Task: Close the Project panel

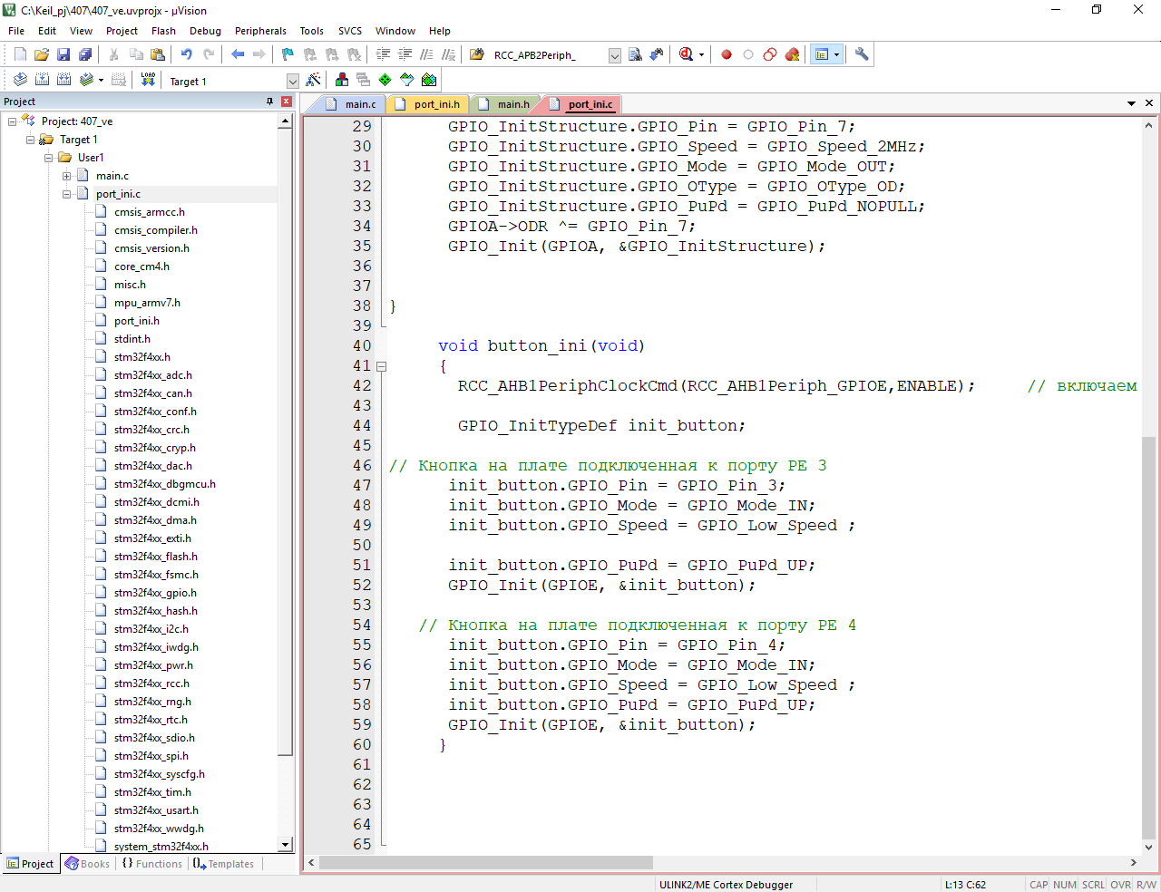Action: (287, 102)
